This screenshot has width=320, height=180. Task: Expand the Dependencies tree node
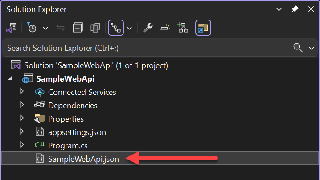(22, 105)
